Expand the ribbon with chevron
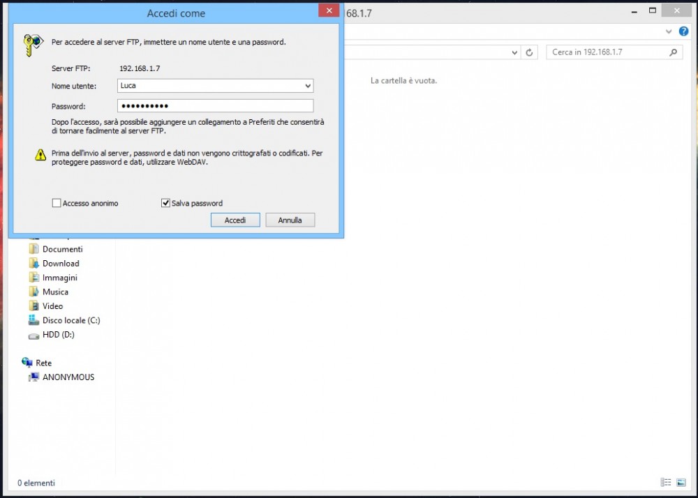 click(669, 31)
